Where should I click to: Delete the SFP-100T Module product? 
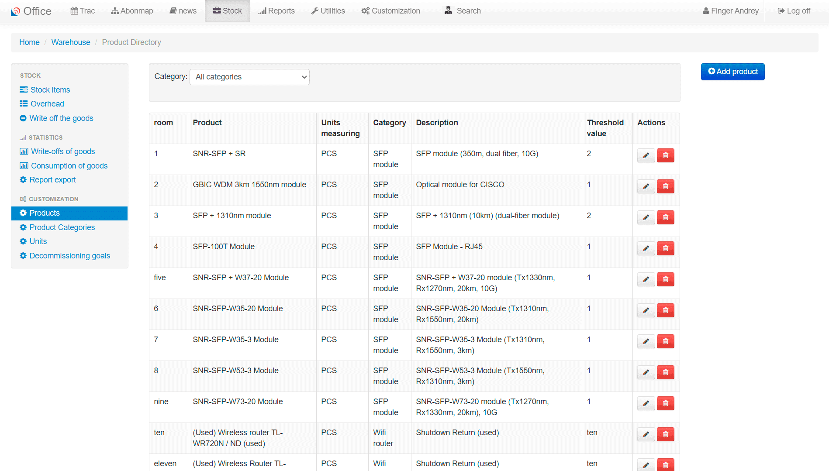[x=666, y=248]
